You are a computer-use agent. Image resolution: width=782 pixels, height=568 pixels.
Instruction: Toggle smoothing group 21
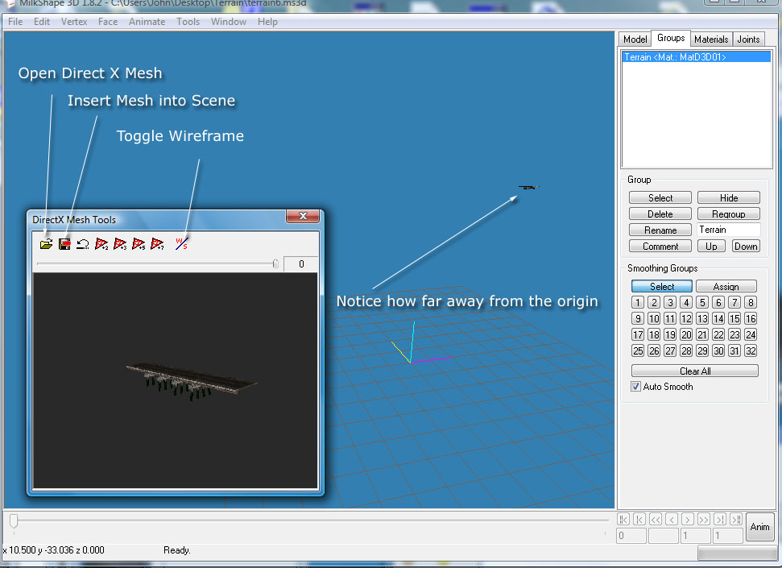pyautogui.click(x=702, y=334)
